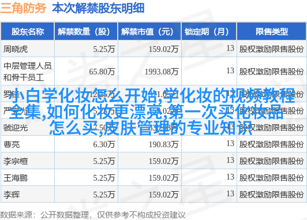Click the 限售类型 column header

271,32
